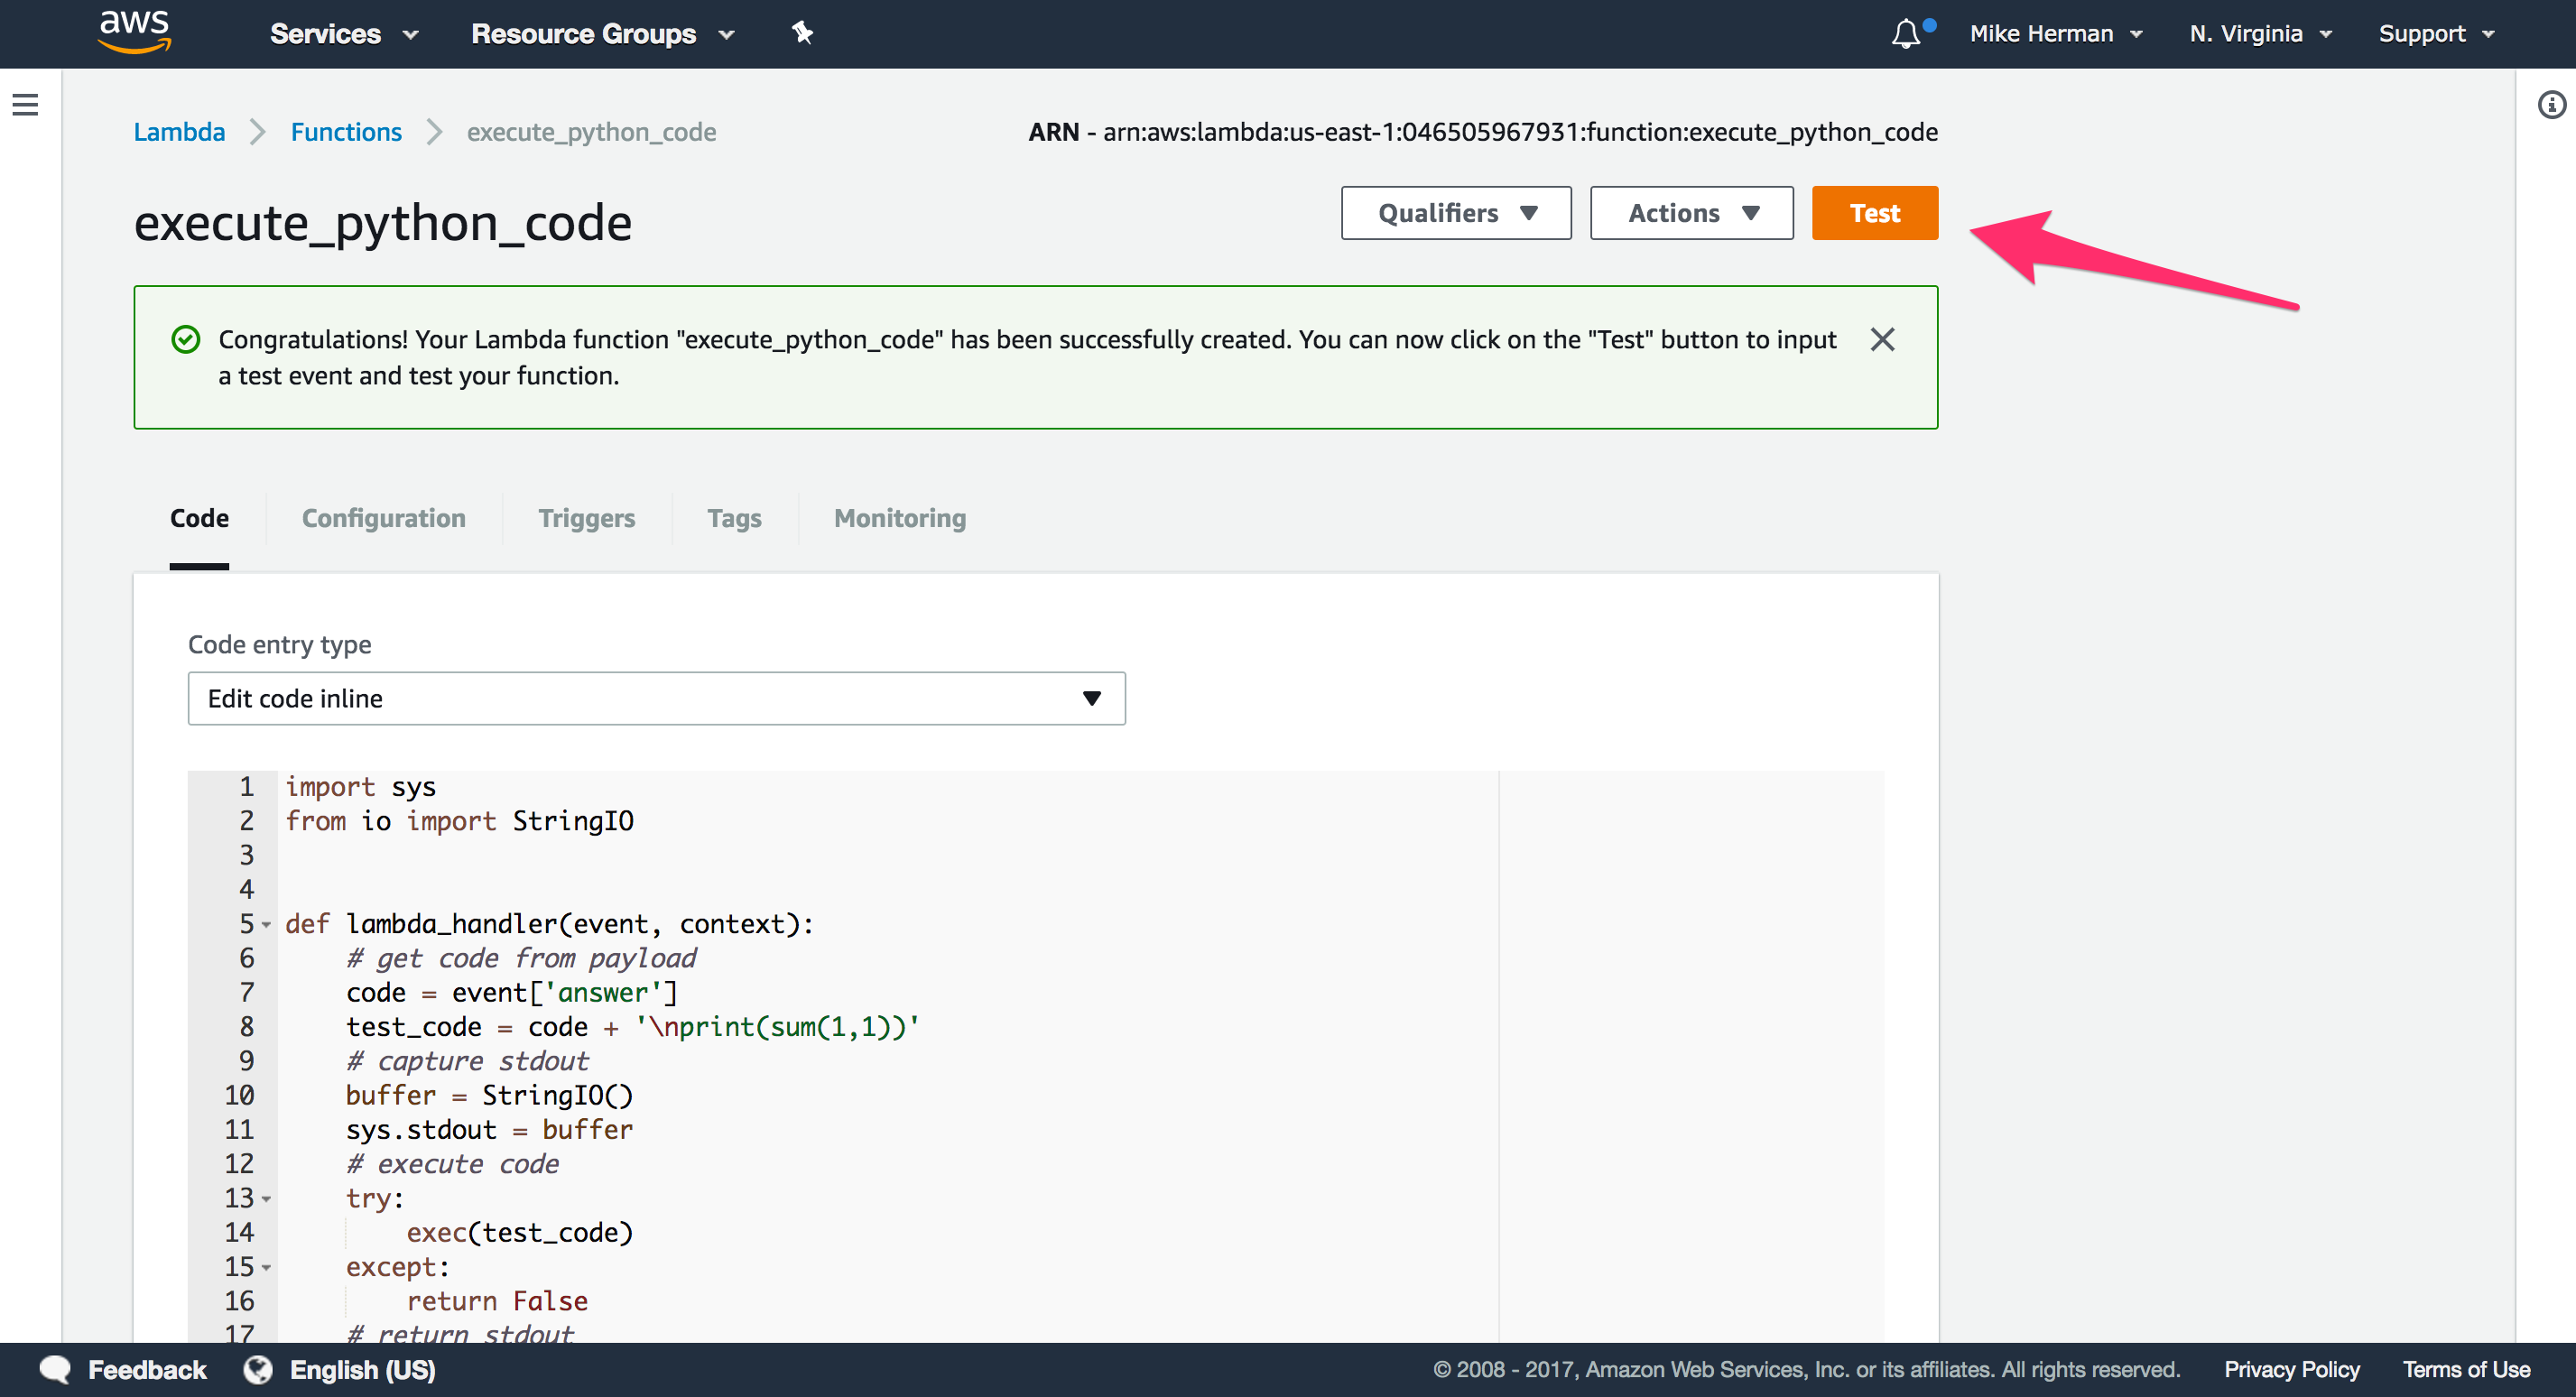Click the AWS Services menu

point(340,34)
